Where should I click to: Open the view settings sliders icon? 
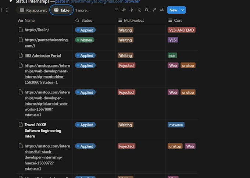[162, 10]
